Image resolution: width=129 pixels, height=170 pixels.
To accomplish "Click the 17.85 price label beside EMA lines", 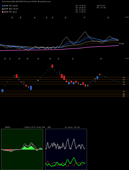I will point(121,44).
